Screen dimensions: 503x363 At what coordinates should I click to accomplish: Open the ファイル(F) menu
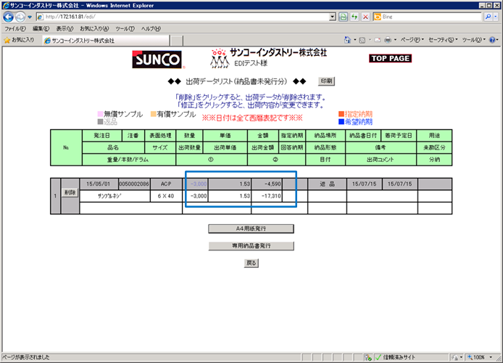15,28
